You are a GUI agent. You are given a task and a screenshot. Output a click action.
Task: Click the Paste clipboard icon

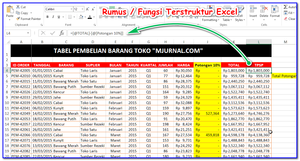(10, 9)
